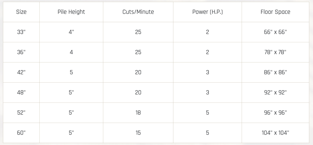Select the 78" x 78" floor space cell

(275, 52)
